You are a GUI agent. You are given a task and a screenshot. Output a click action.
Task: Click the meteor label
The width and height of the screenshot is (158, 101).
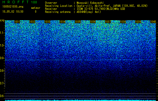click(36, 8)
